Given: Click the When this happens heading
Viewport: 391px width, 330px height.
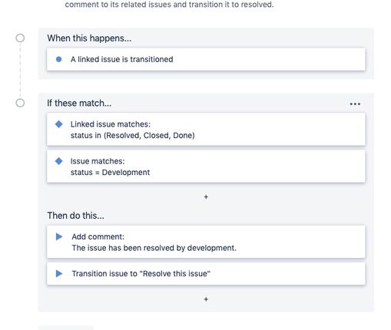Looking at the screenshot, I should 89,38.
